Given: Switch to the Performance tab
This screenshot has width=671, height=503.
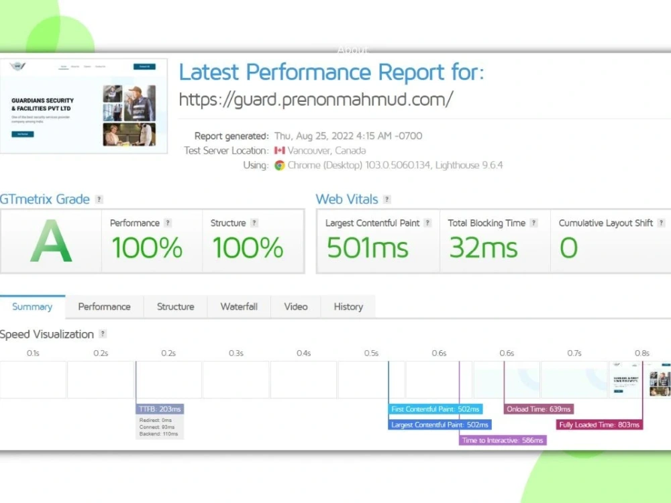Looking at the screenshot, I should click(x=105, y=306).
